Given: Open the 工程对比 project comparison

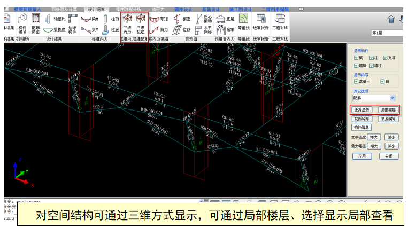Looking at the screenshot, I should [280, 22].
